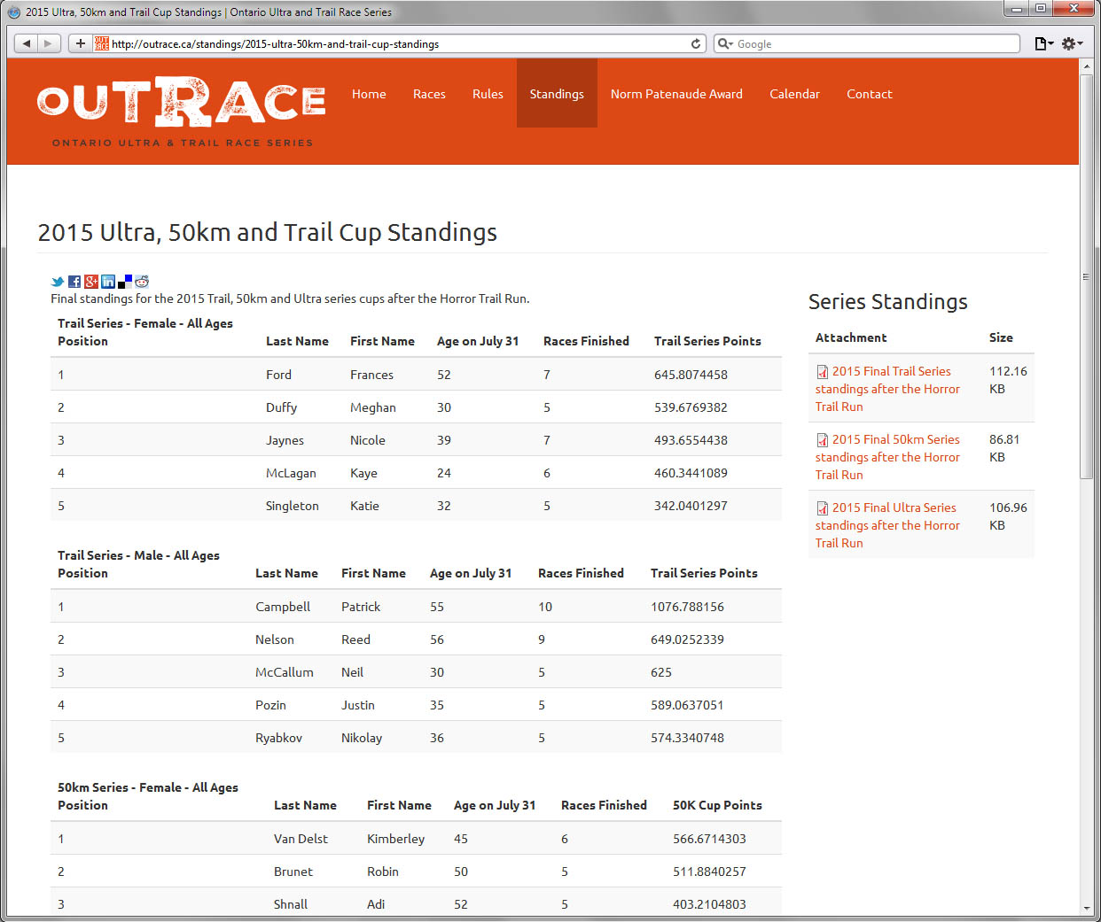Expand the search engine magnifier dropdown

click(725, 43)
